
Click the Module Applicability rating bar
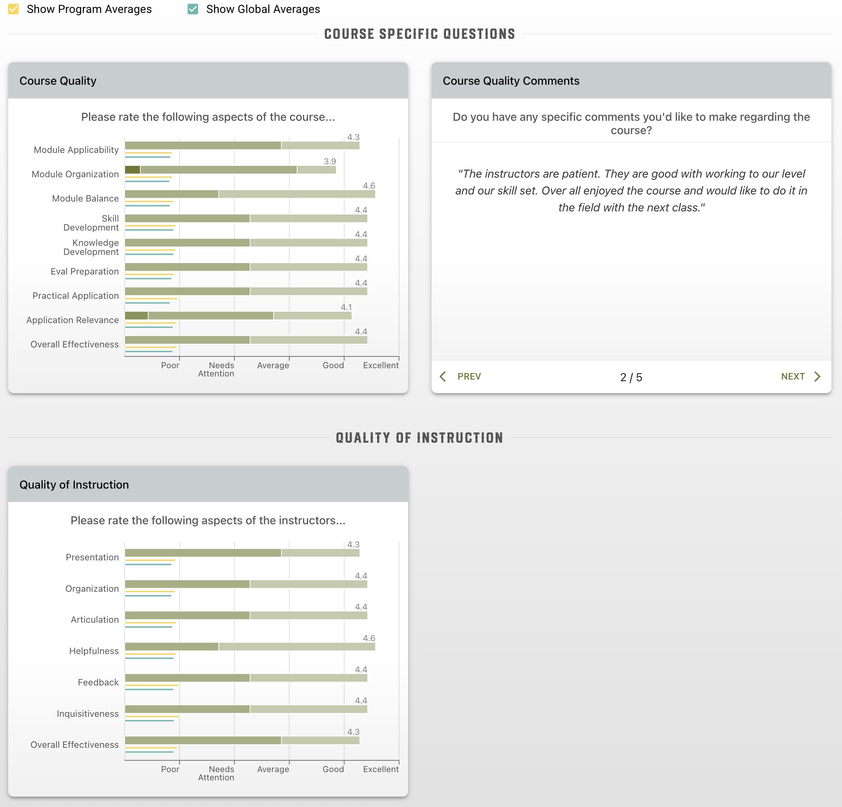click(x=242, y=145)
